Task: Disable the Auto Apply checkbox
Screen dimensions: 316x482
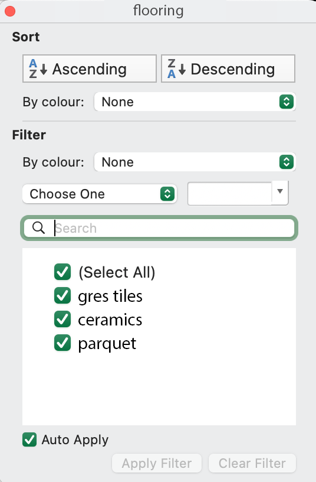Action: click(29, 439)
